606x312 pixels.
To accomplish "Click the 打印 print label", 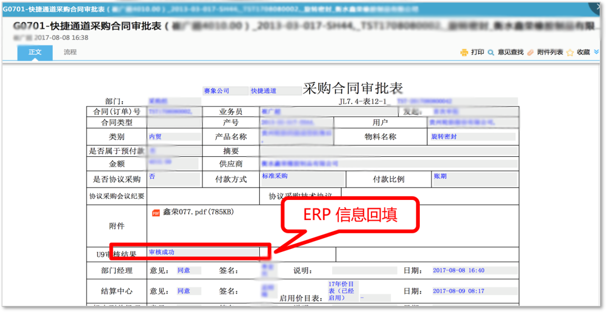I will tap(478, 52).
